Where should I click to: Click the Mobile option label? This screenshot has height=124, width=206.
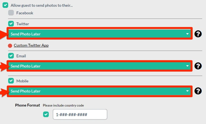point(22,81)
